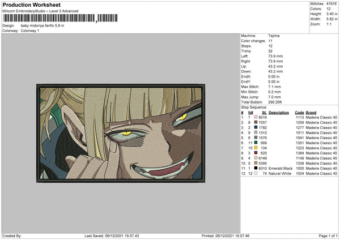Image resolution: width=340 pixels, height=240 pixels.
Task: Click the Height value 3.40 in
Action: 331,14
